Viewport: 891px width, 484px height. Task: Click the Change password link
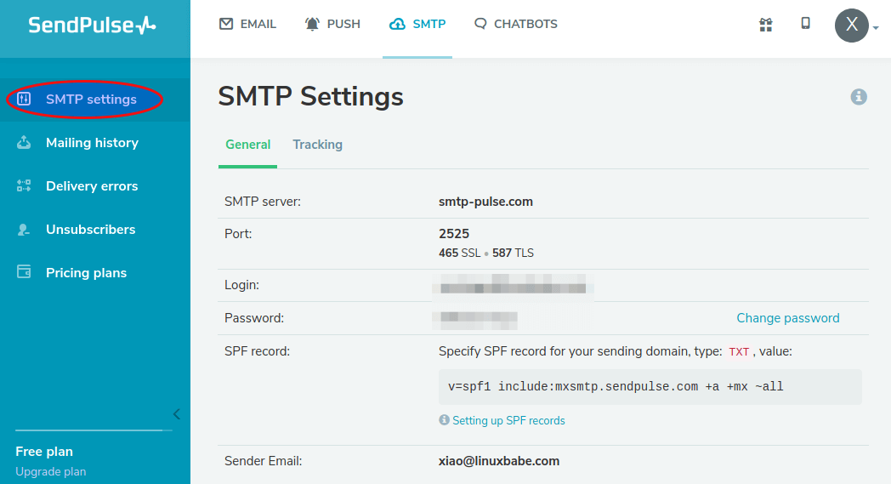787,318
